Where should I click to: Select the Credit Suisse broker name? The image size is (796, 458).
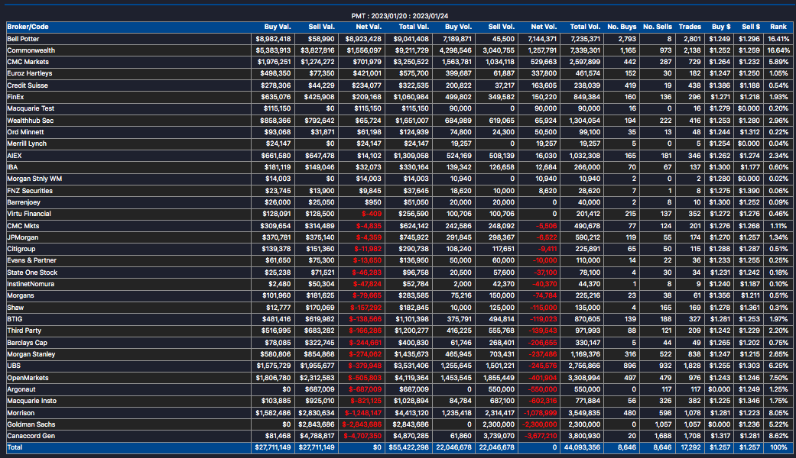pos(28,85)
